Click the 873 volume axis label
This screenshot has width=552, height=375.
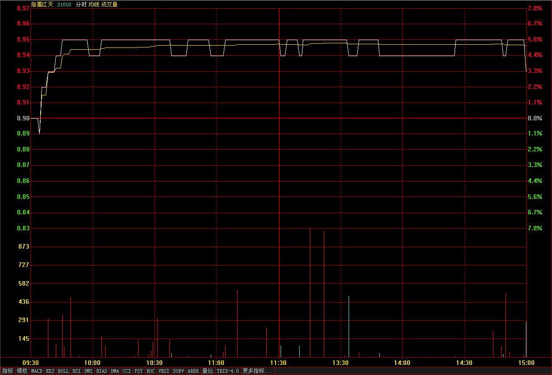point(23,246)
